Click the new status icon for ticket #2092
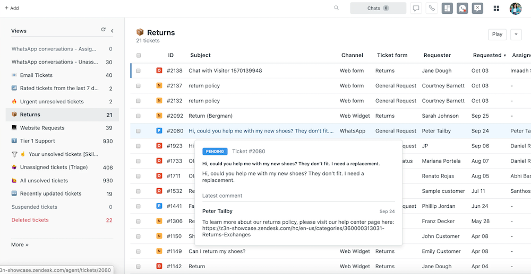The image size is (531, 274). (x=159, y=116)
